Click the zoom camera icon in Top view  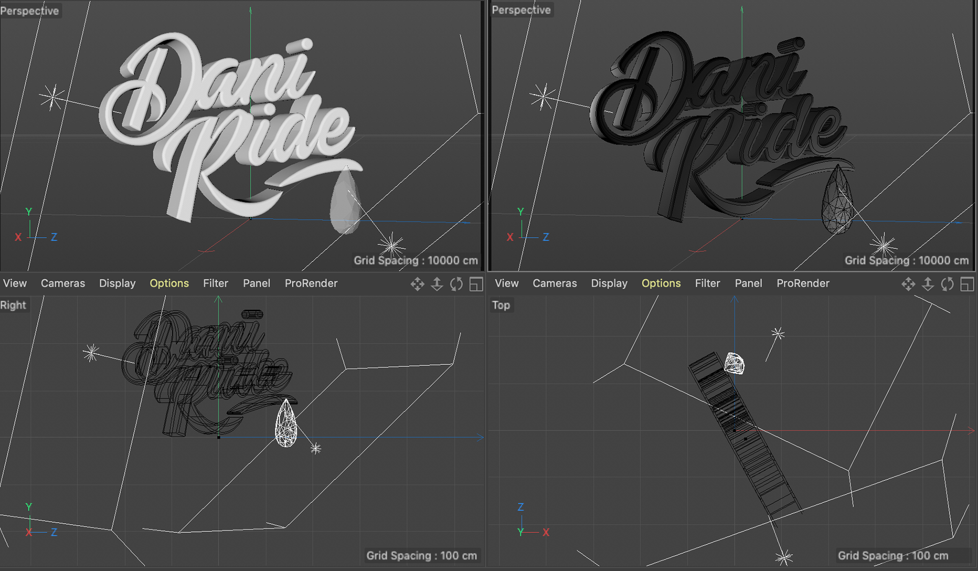point(928,284)
